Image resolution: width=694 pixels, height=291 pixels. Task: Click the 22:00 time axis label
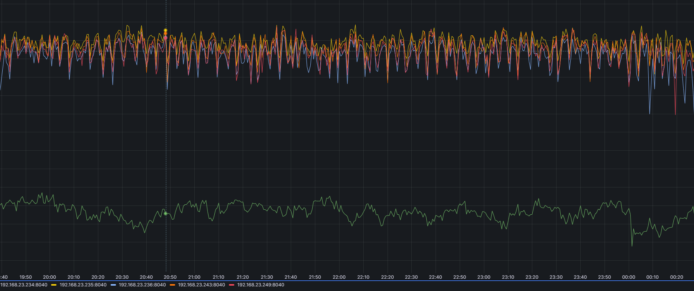coord(339,277)
